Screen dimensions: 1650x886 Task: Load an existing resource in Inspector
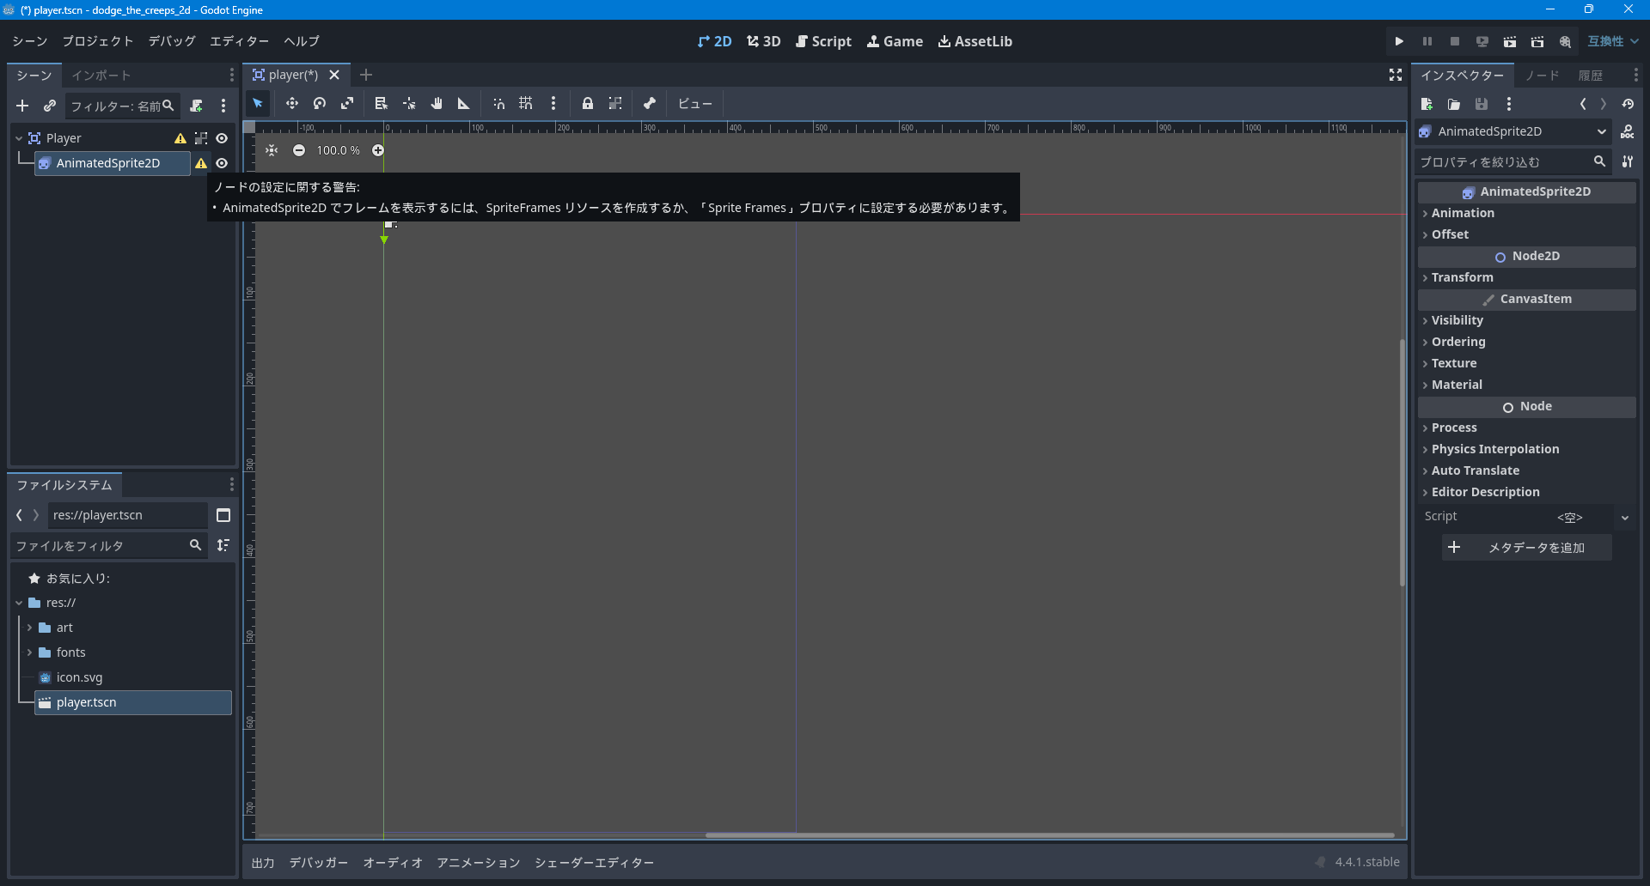click(x=1454, y=104)
